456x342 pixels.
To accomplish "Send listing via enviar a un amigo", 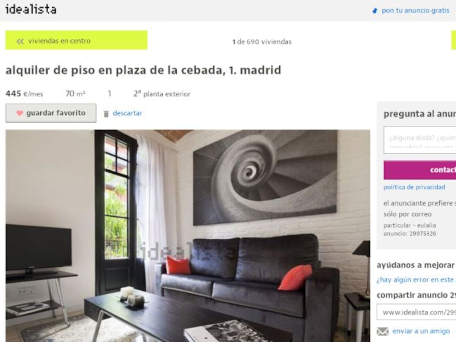I will click(421, 331).
